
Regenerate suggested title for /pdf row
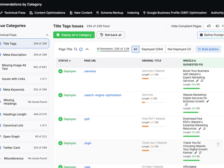pyautogui.click(x=204, y=129)
